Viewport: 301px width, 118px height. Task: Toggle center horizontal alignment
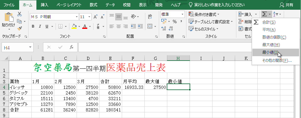coord(118,26)
